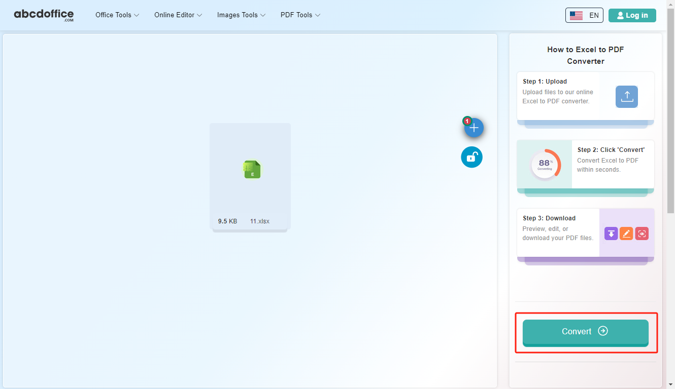Open the Images Tools dropdown
Viewport: 675px width, 389px height.
pyautogui.click(x=241, y=15)
